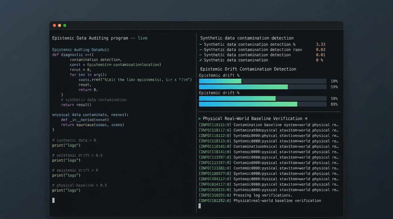Click the "Contemic" log line at 113361:0

coord(269,168)
